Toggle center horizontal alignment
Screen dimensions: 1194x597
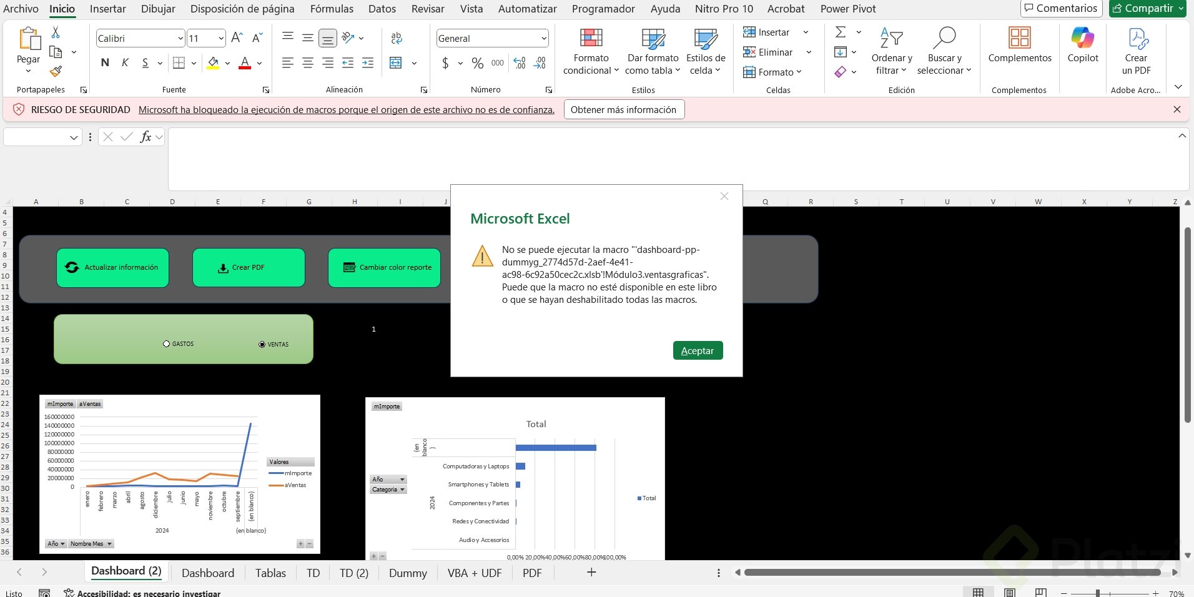click(x=308, y=62)
